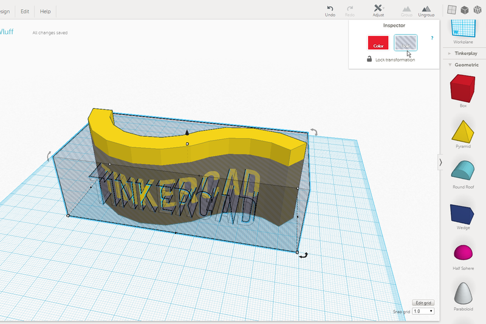Image resolution: width=486 pixels, height=324 pixels.
Task: Open the Snap grid dropdown
Action: click(x=423, y=311)
